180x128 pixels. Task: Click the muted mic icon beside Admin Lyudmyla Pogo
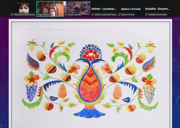coord(93,14)
